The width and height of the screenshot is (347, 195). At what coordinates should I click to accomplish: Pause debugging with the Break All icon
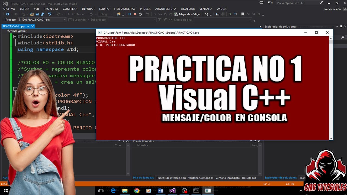[130, 14]
